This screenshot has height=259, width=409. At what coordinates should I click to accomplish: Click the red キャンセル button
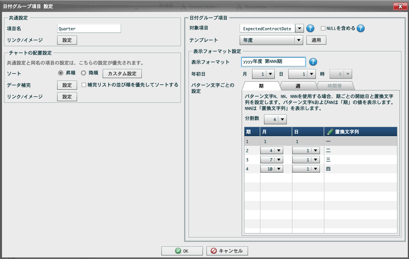(x=227, y=251)
